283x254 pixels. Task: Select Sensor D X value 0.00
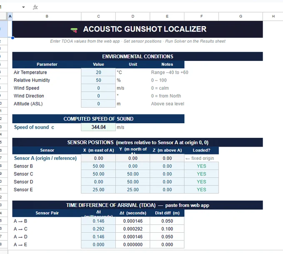[x=98, y=182]
